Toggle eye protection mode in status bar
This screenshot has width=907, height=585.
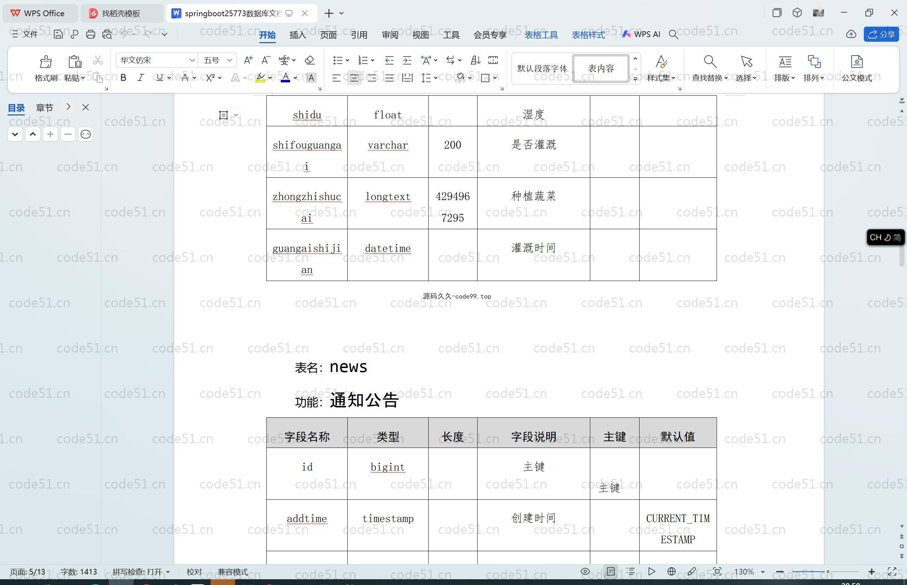coord(585,571)
